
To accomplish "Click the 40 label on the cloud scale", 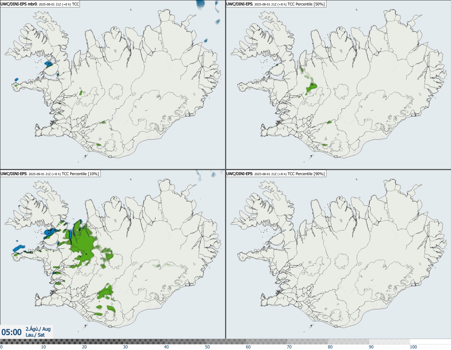I will point(166,347).
